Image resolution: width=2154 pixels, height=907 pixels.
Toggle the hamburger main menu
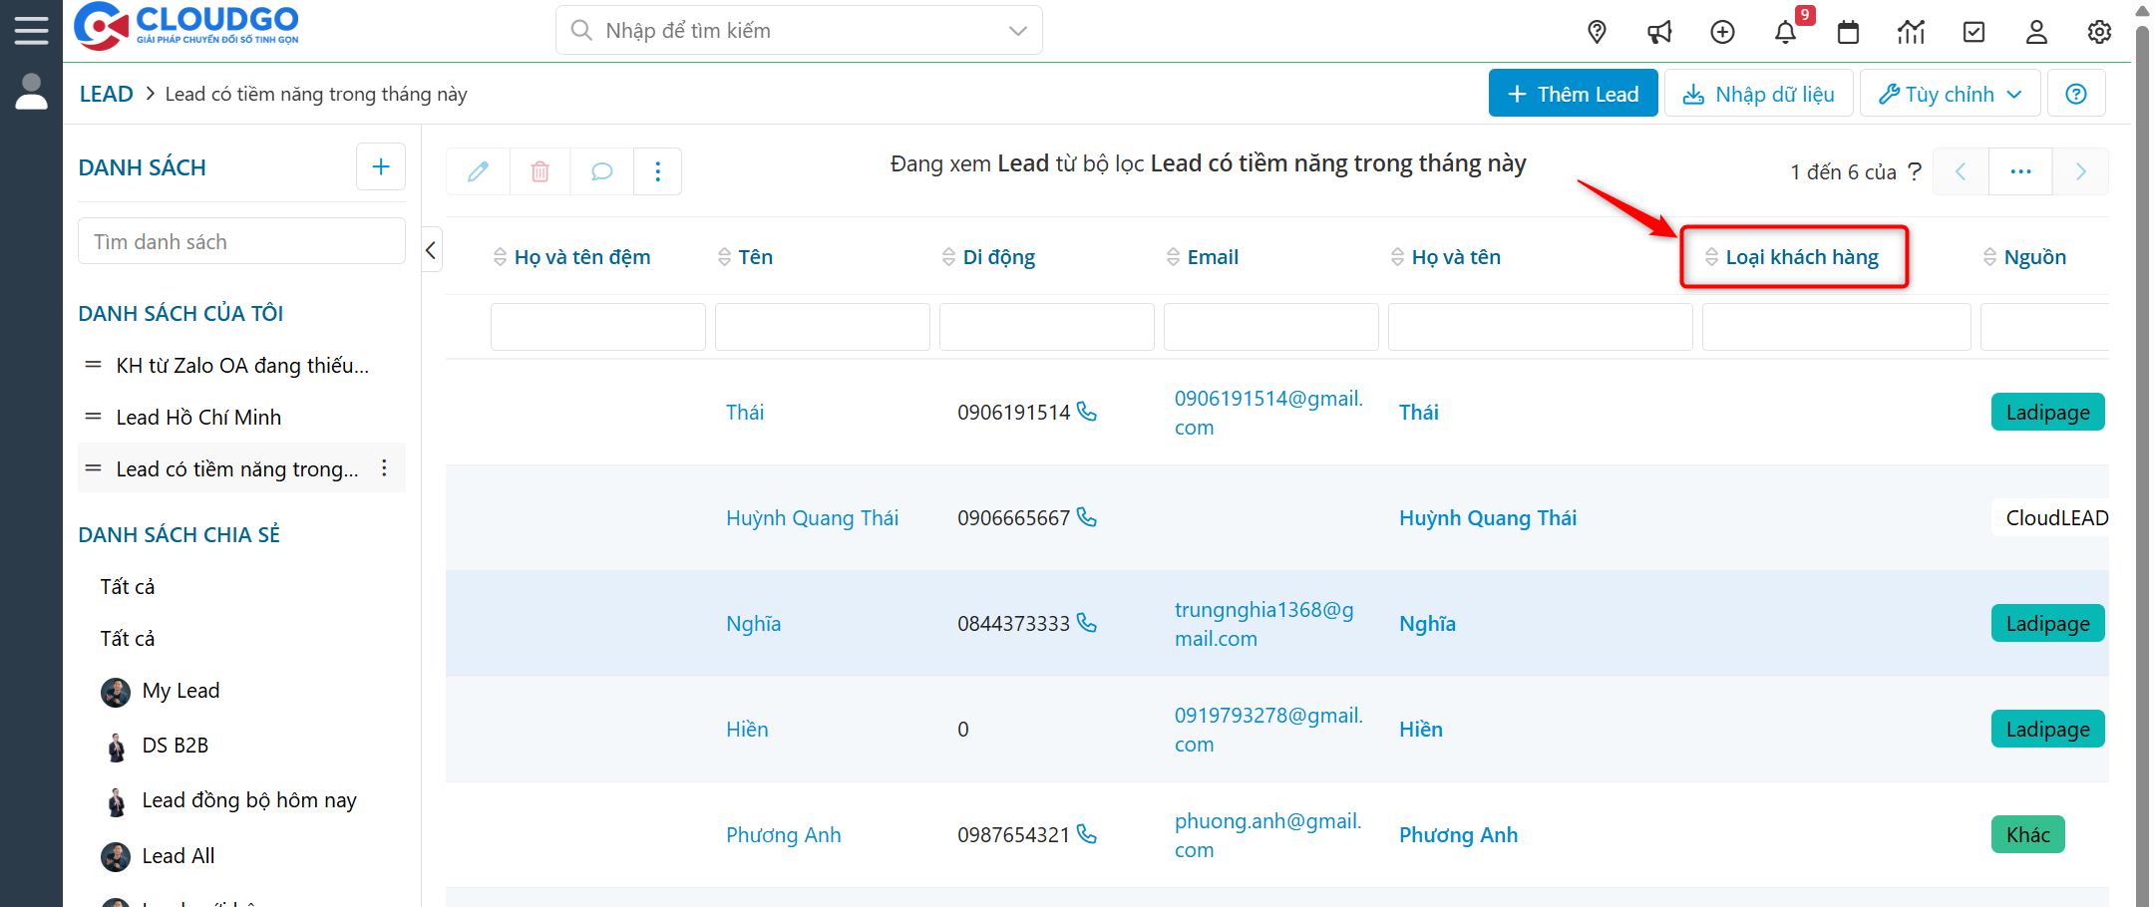(x=31, y=30)
